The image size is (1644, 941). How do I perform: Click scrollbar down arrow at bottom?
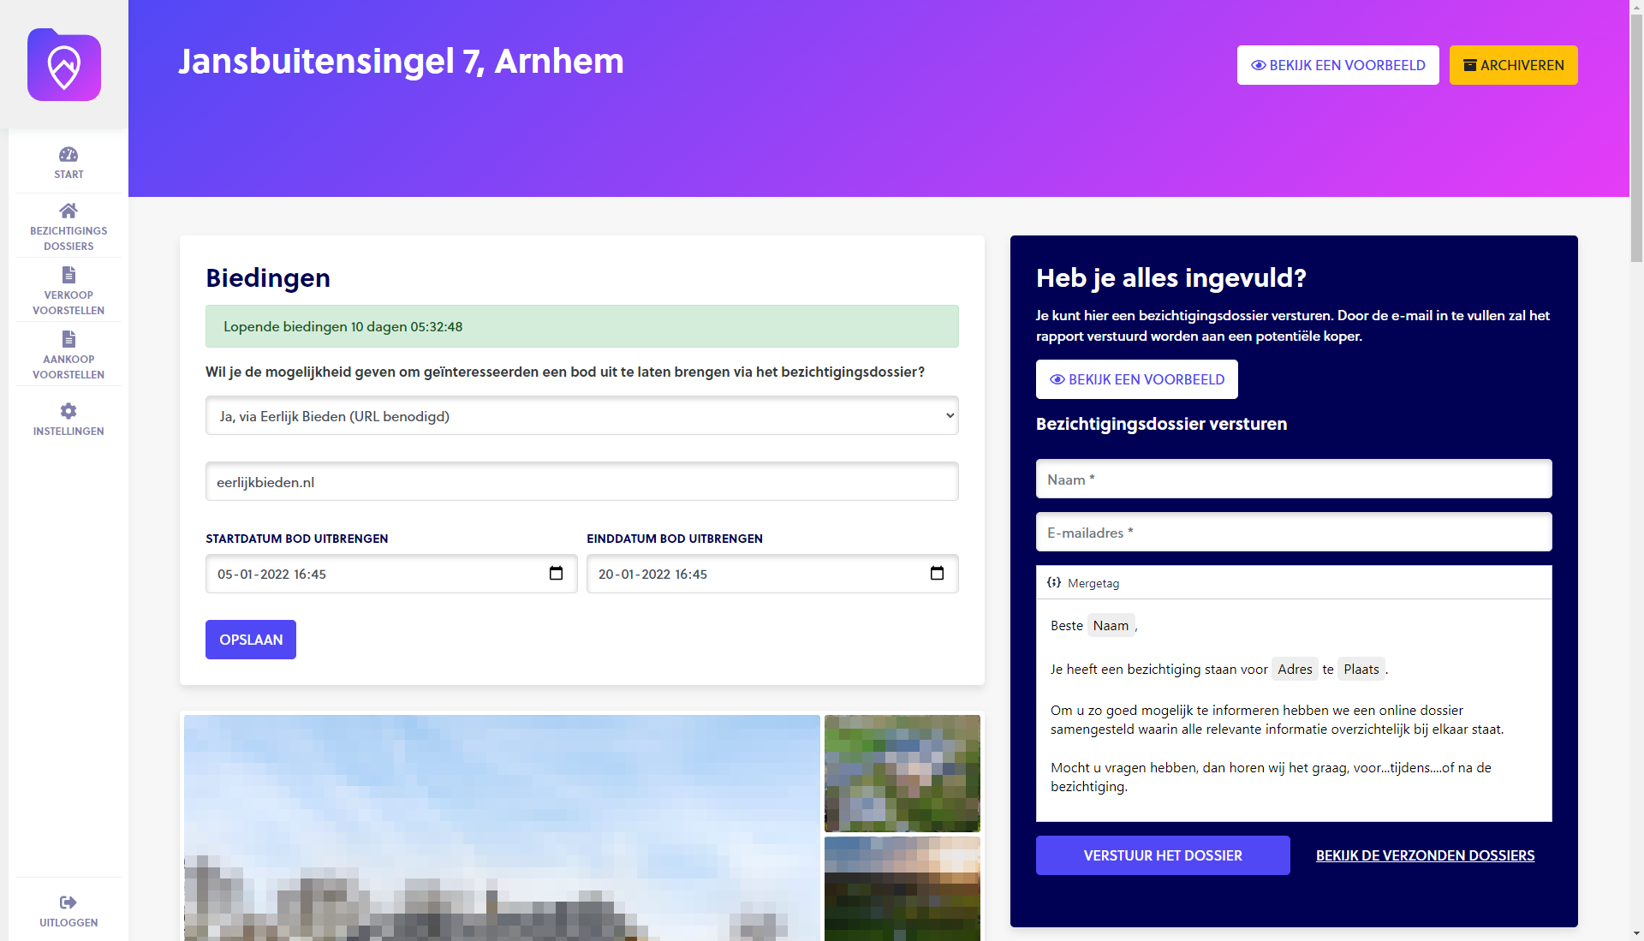[x=1636, y=933]
